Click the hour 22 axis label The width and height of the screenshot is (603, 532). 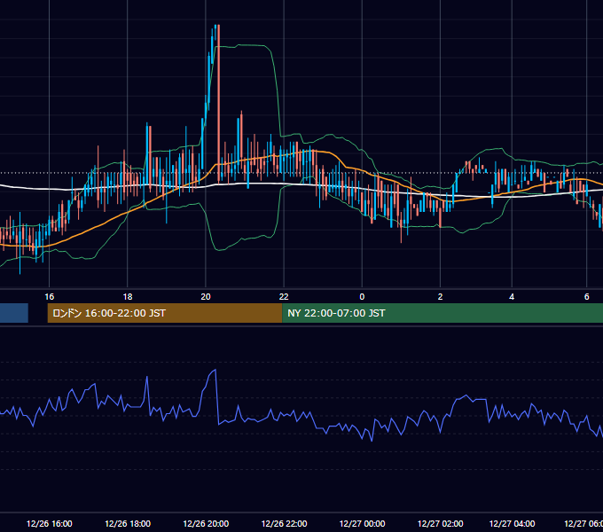point(284,297)
